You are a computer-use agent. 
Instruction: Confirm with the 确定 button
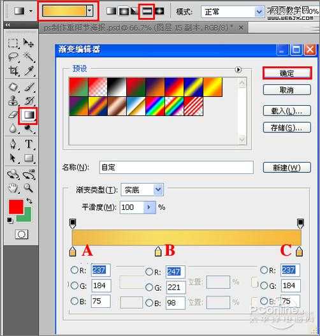pyautogui.click(x=287, y=73)
